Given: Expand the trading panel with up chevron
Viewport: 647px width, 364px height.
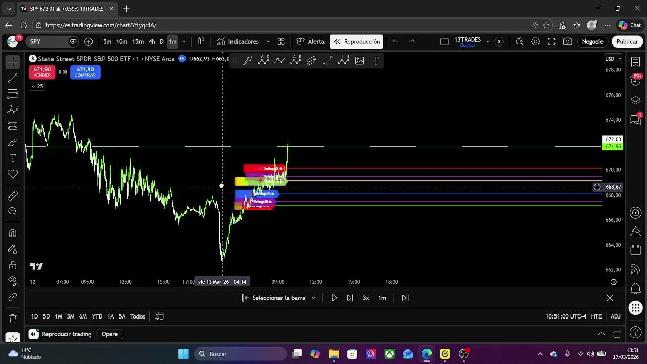Looking at the screenshot, I should pos(601,334).
